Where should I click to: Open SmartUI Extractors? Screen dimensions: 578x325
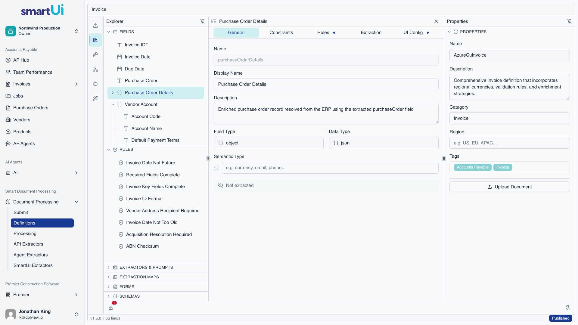(x=42, y=265)
